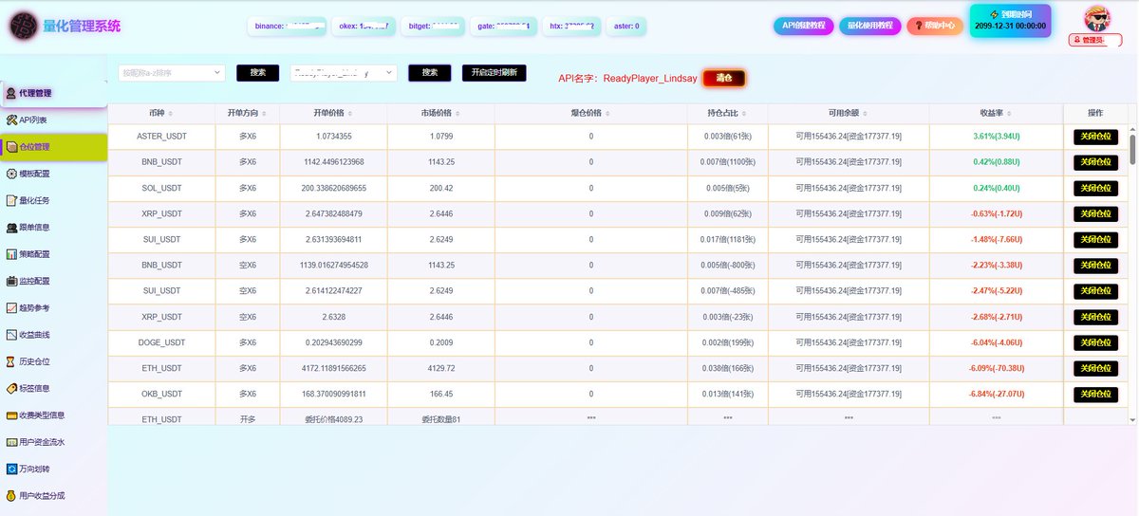Click the table's vertical scrollbar
The height and width of the screenshot is (516, 1139).
[1131, 149]
